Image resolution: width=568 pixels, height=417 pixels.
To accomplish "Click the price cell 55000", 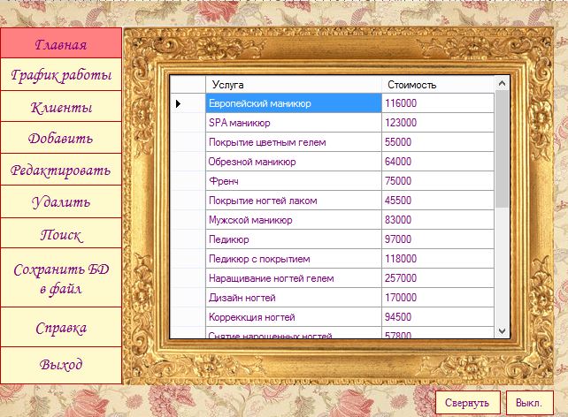I will point(438,142).
